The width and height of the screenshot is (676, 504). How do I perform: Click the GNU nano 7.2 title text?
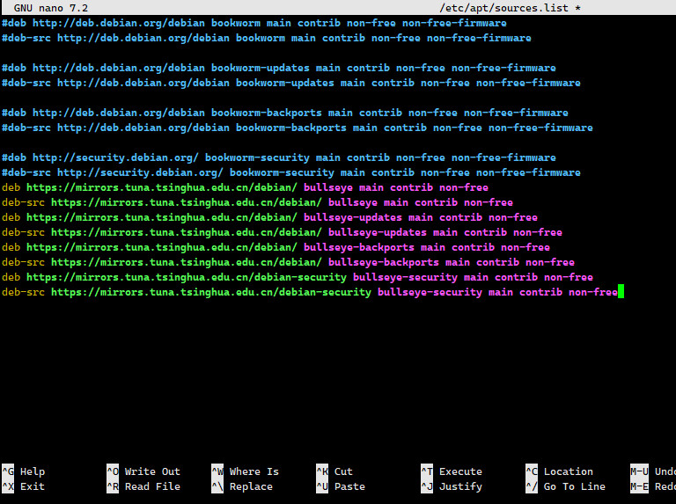pos(51,8)
